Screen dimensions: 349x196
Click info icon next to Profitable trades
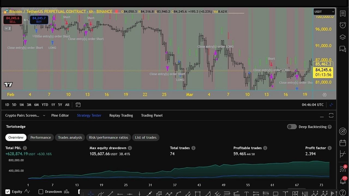point(265,148)
